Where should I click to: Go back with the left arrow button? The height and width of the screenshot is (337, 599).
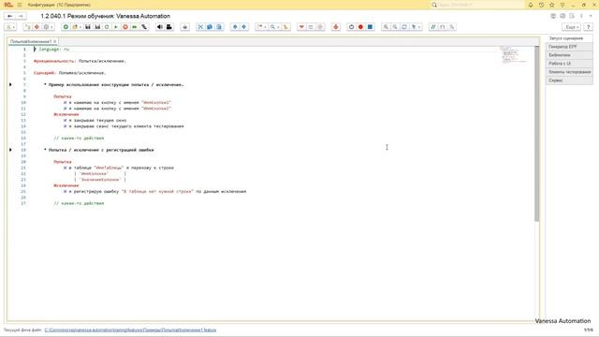(x=10, y=16)
